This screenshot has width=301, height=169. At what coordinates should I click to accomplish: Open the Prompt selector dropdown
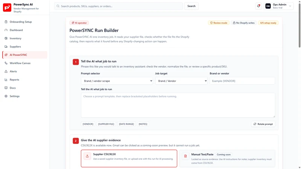click(x=117, y=81)
